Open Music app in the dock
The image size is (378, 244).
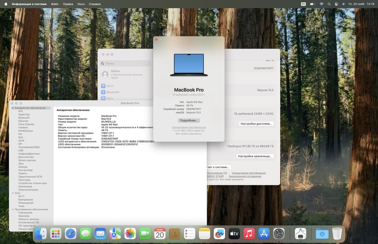[x=249, y=234]
